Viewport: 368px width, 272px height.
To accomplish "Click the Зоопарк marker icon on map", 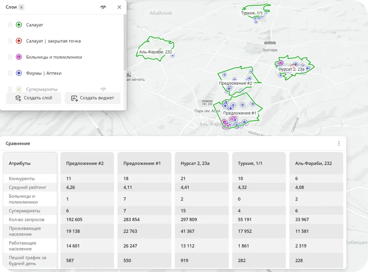I will coord(270,43).
